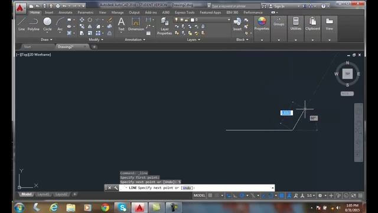Viewport: 378px width, 213px height.
Task: Click the Rotate tool icon
Action: pos(90,20)
